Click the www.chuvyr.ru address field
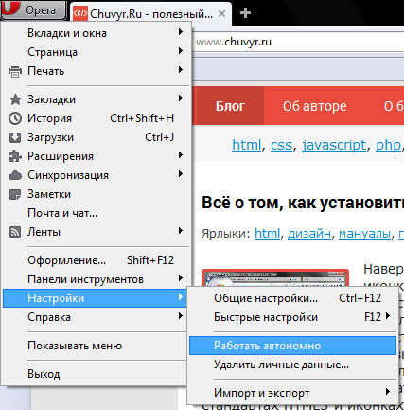The width and height of the screenshot is (404, 410). (298, 42)
